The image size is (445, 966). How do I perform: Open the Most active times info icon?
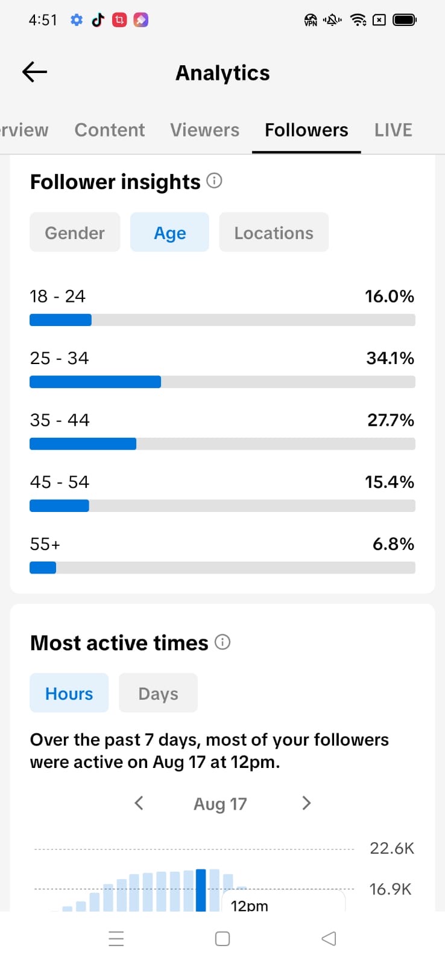(222, 642)
